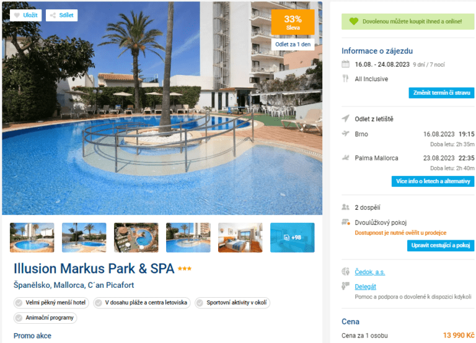Toggle the Sportovní aktivity v okolí tag

(232, 302)
